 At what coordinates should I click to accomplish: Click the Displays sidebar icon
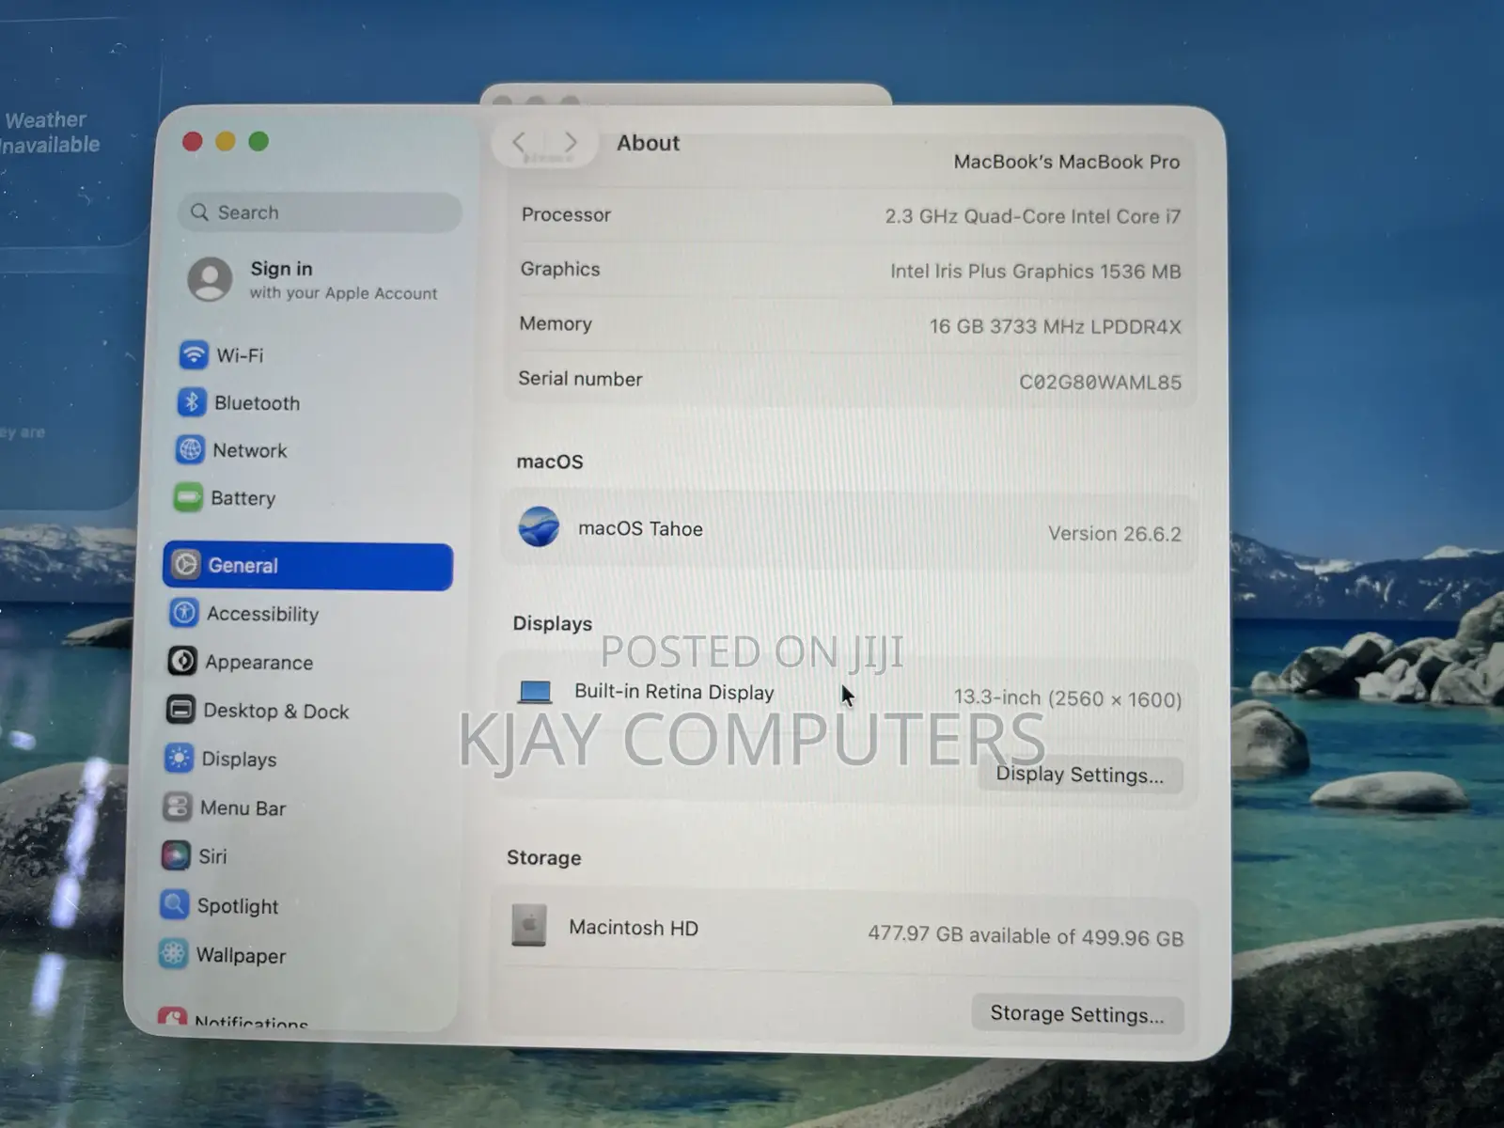[x=179, y=758]
